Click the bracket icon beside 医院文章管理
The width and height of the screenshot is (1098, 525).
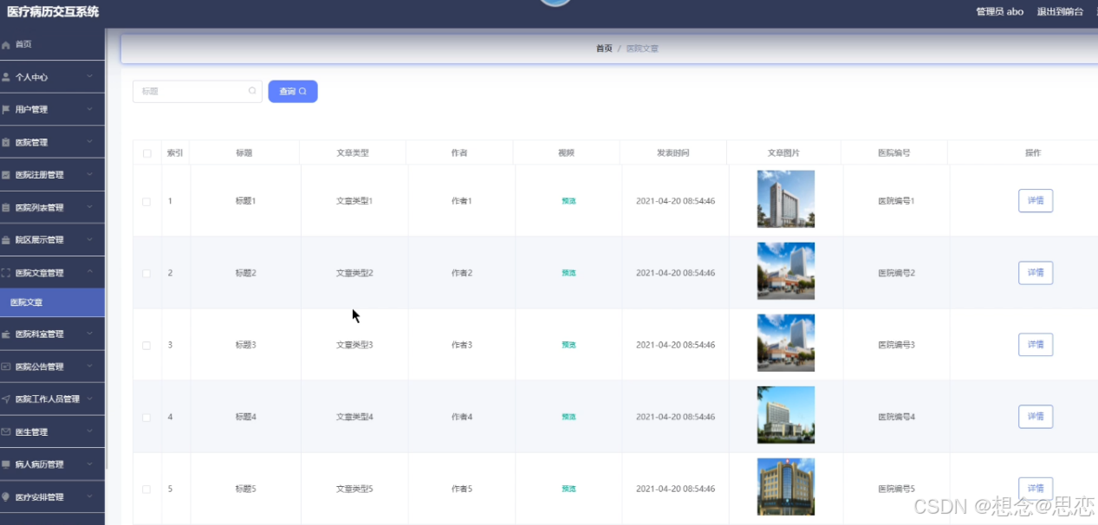point(6,273)
